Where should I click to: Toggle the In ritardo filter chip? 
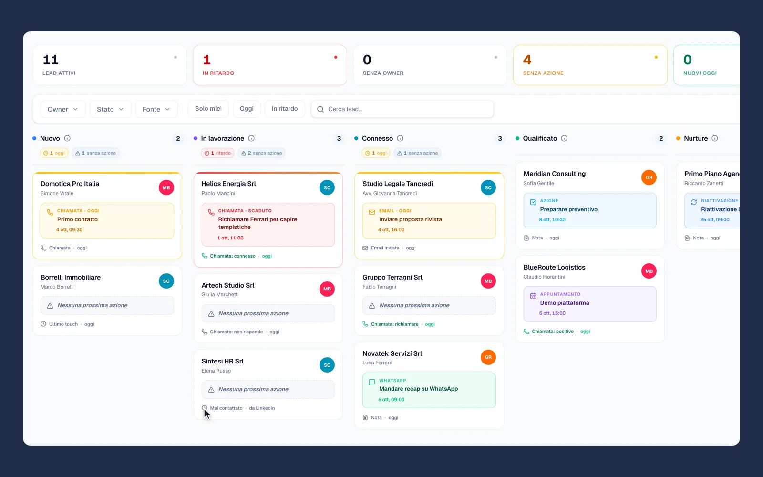coord(285,109)
